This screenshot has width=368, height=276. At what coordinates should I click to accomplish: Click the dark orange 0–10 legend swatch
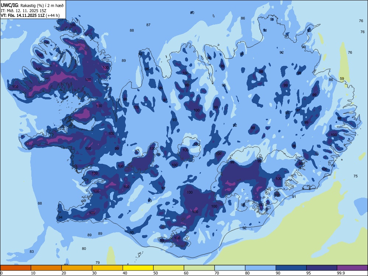coord(15,268)
